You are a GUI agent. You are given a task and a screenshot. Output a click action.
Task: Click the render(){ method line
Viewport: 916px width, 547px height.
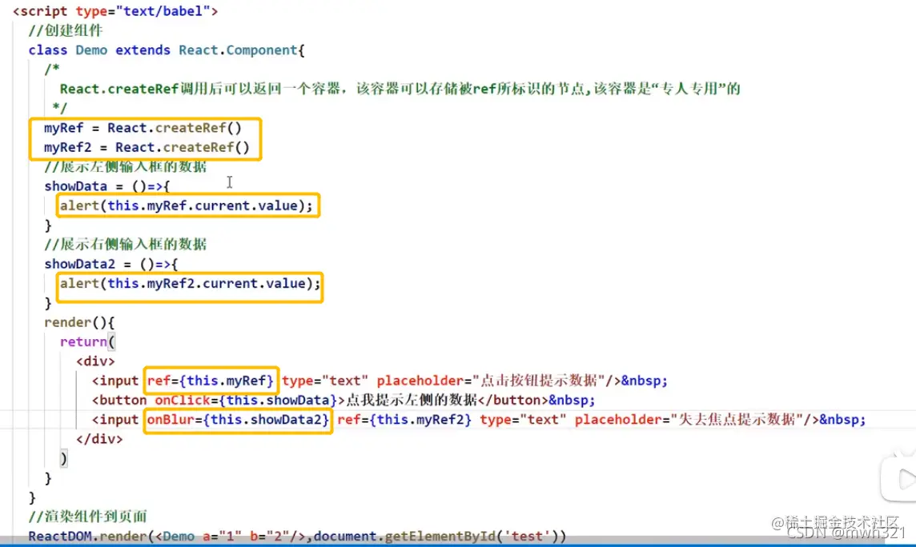(79, 322)
